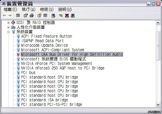Open Properties via the toolbar icon

[26, 16]
